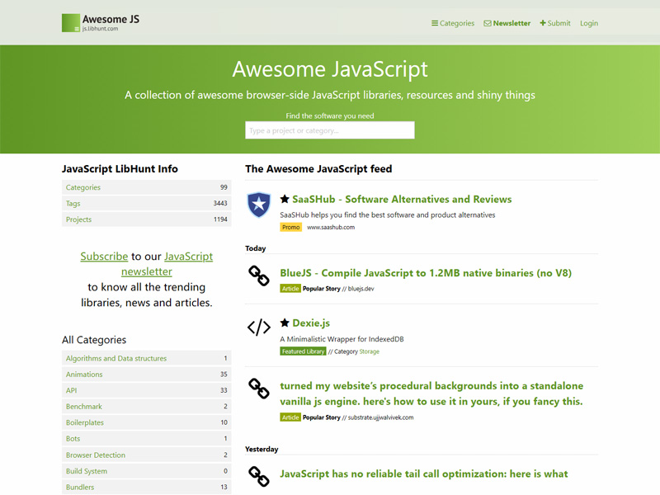The height and width of the screenshot is (495, 660).
Task: Click the bluejs.dev source text
Action: (x=361, y=289)
